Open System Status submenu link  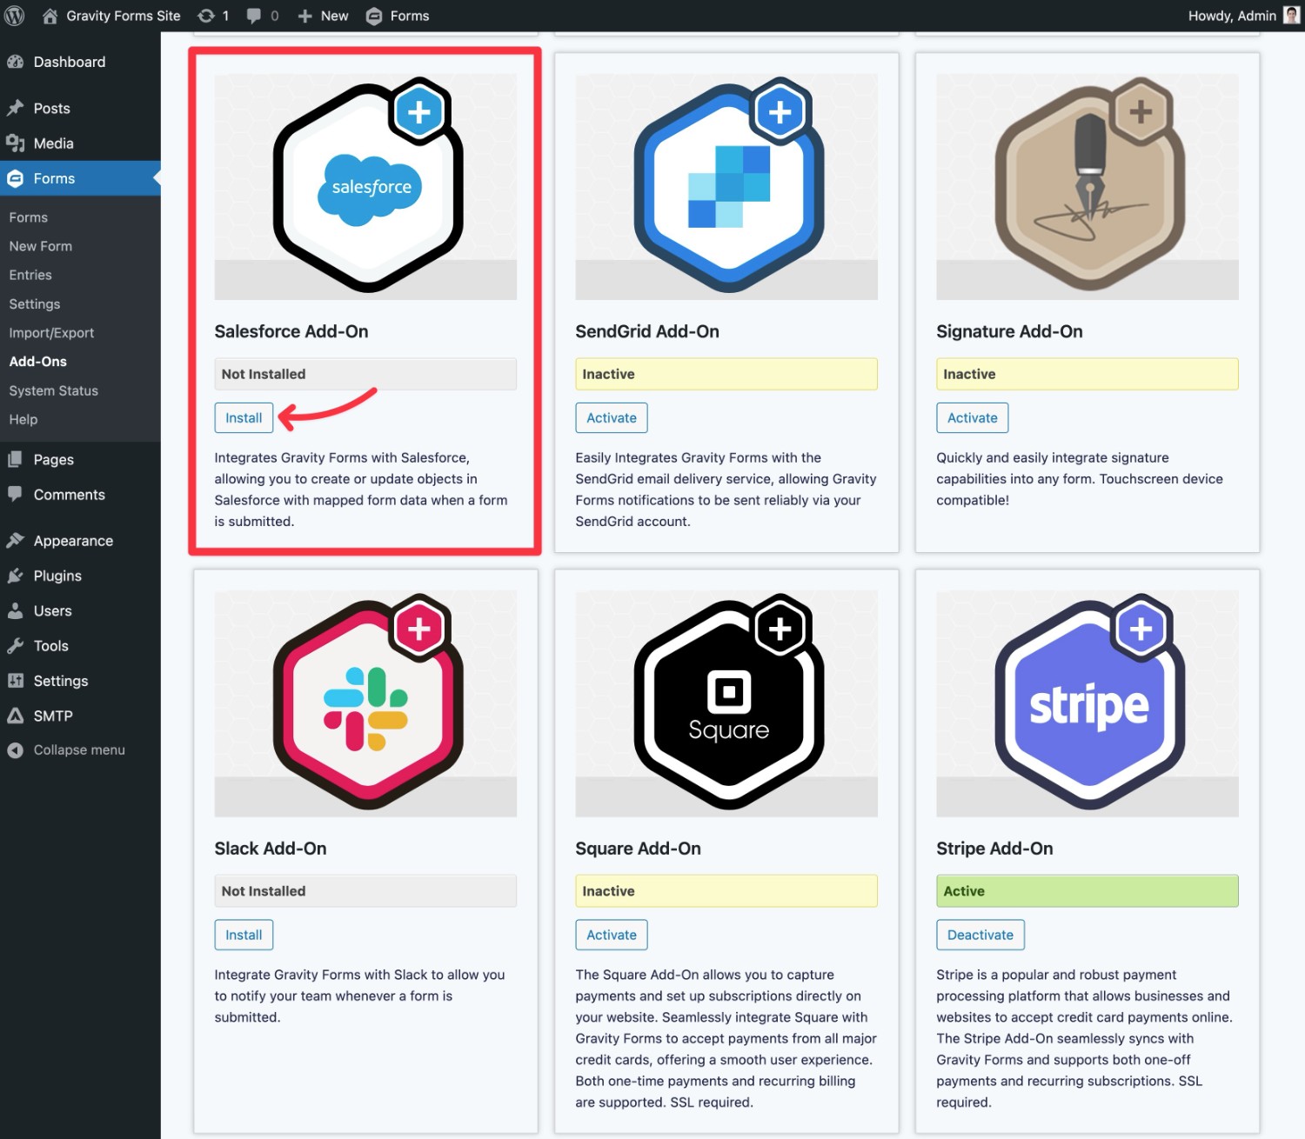54,391
